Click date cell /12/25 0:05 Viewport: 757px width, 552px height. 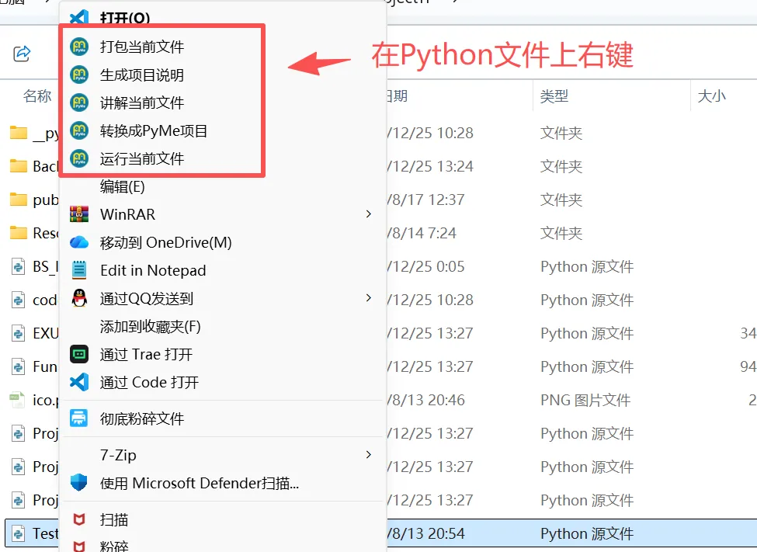425,266
